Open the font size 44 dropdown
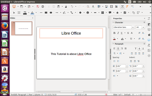Screen dimensions: 152x96 (x=143, y=27)
